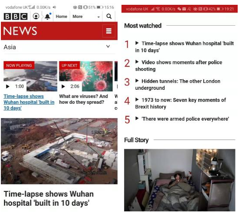The height and width of the screenshot is (214, 239).
Task: Click the BBC logo
Action: [x=16, y=16]
